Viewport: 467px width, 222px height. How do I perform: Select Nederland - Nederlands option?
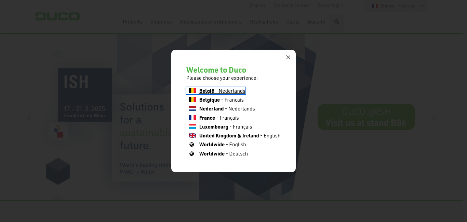(x=227, y=109)
